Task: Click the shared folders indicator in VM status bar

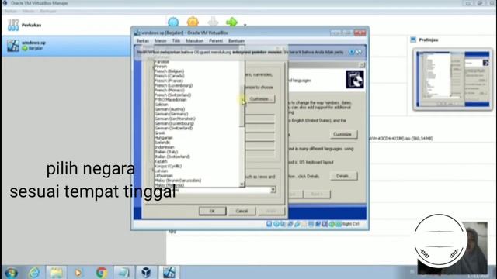Action: coord(304,224)
